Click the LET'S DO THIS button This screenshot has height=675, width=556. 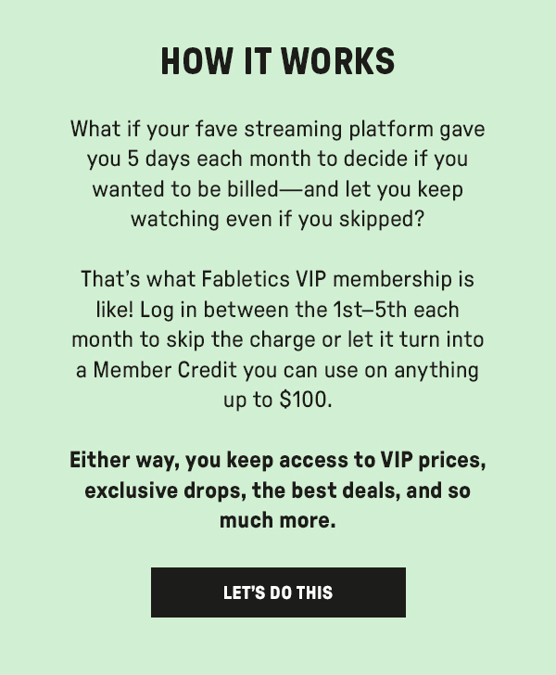[x=278, y=592]
